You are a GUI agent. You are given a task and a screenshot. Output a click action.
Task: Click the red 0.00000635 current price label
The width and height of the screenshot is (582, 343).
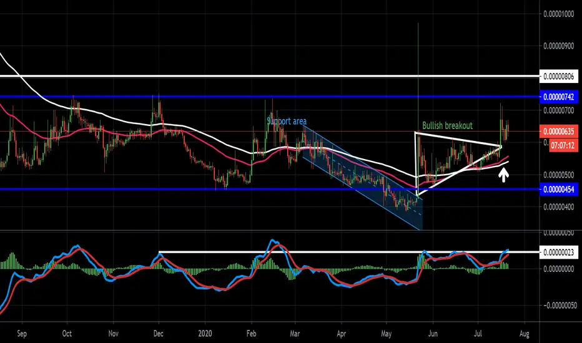click(x=558, y=131)
